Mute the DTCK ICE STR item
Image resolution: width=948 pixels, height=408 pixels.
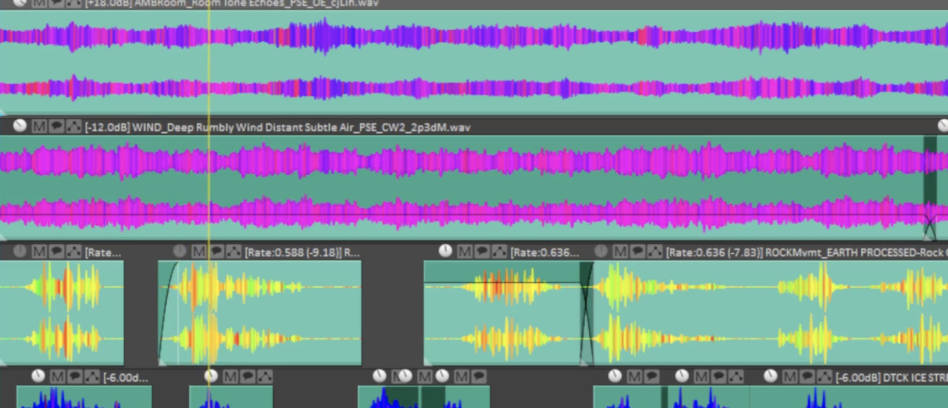tap(789, 377)
